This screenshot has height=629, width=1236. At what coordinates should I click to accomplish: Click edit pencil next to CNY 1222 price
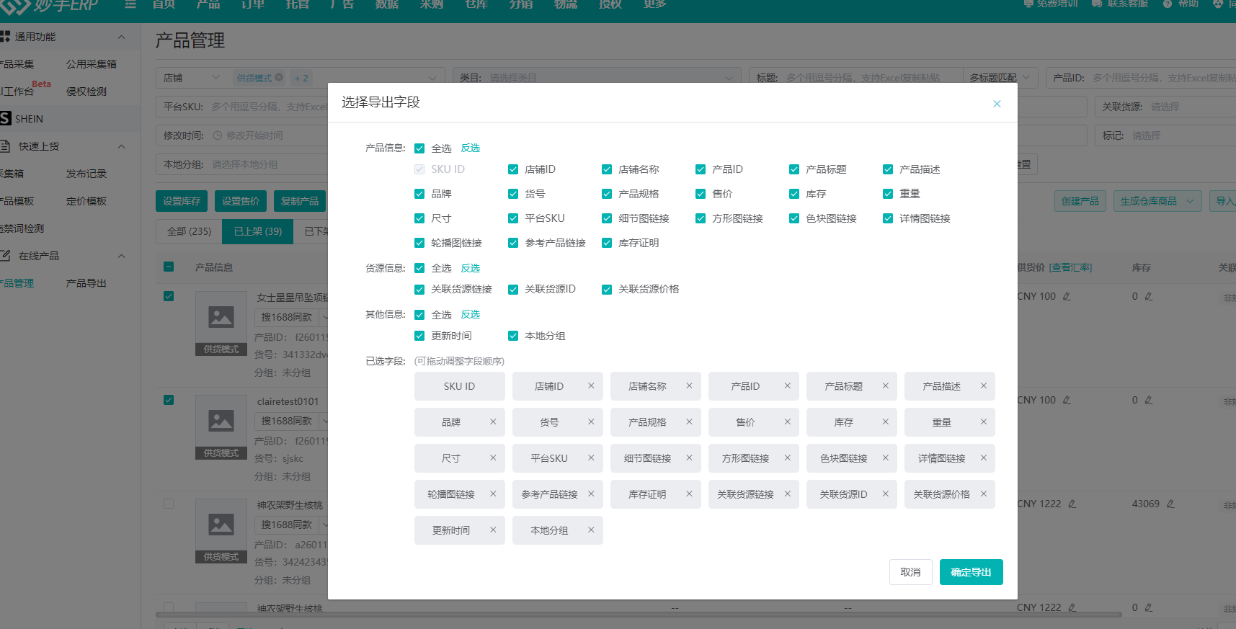[x=1072, y=504]
